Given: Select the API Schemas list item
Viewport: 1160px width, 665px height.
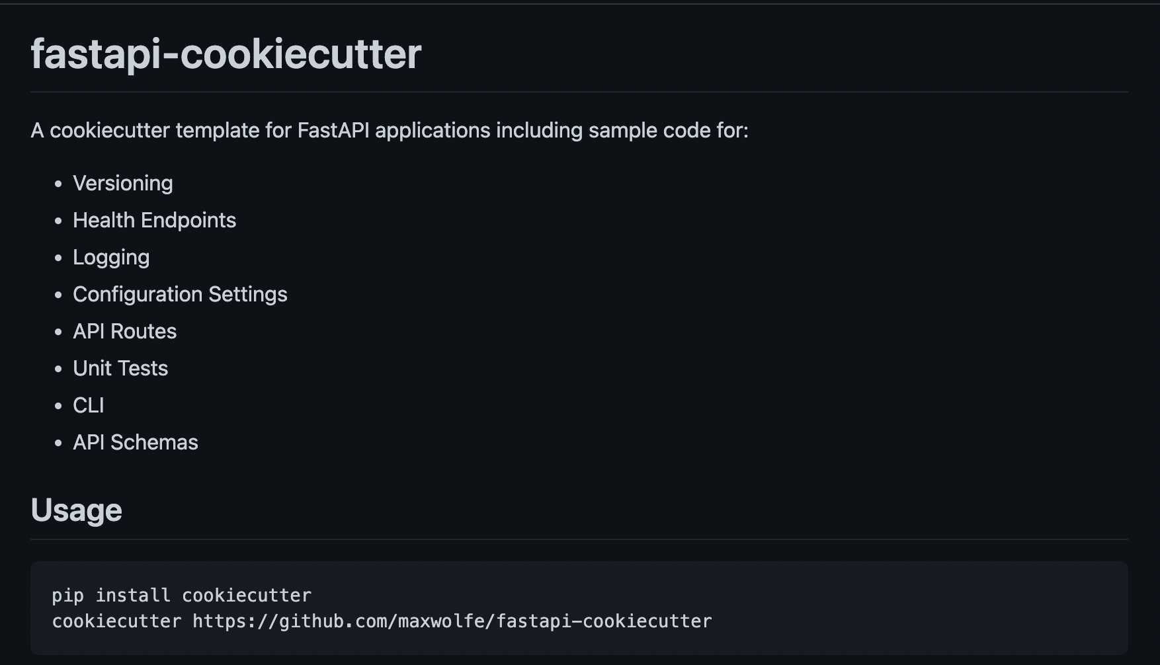Looking at the screenshot, I should pos(135,442).
